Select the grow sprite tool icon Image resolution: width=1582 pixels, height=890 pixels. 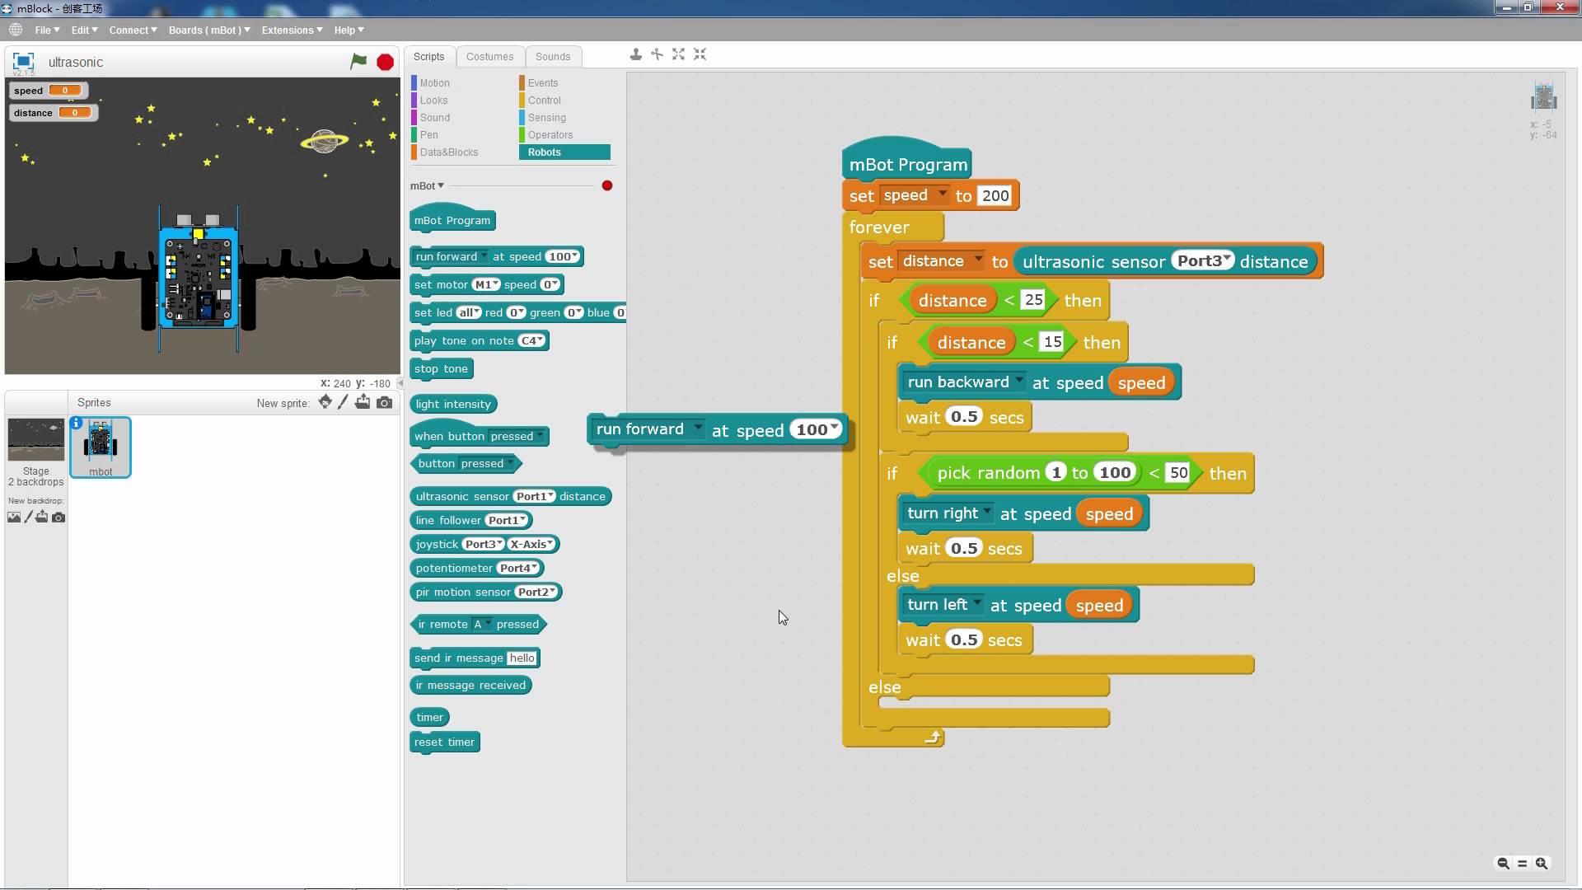[x=678, y=54]
